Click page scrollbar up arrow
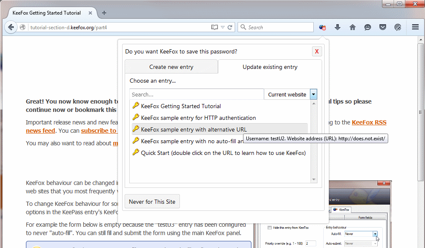The width and height of the screenshot is (425, 248). coord(421,40)
